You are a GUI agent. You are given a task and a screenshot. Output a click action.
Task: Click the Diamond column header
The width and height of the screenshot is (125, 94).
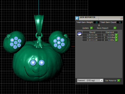(110, 32)
